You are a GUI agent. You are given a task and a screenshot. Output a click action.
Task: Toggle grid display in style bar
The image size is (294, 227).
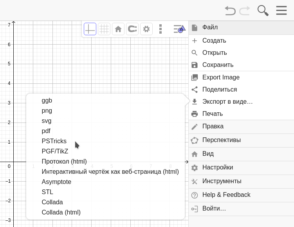[104, 29]
